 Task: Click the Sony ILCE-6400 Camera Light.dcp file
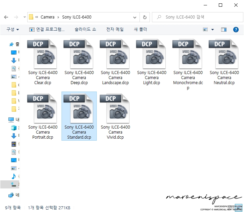[152, 62]
